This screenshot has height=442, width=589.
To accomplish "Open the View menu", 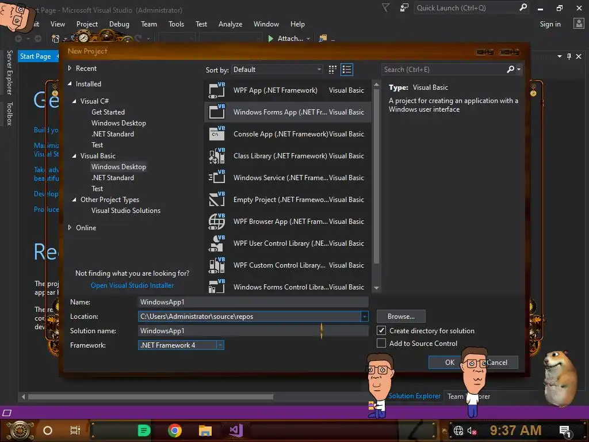I will 58,24.
